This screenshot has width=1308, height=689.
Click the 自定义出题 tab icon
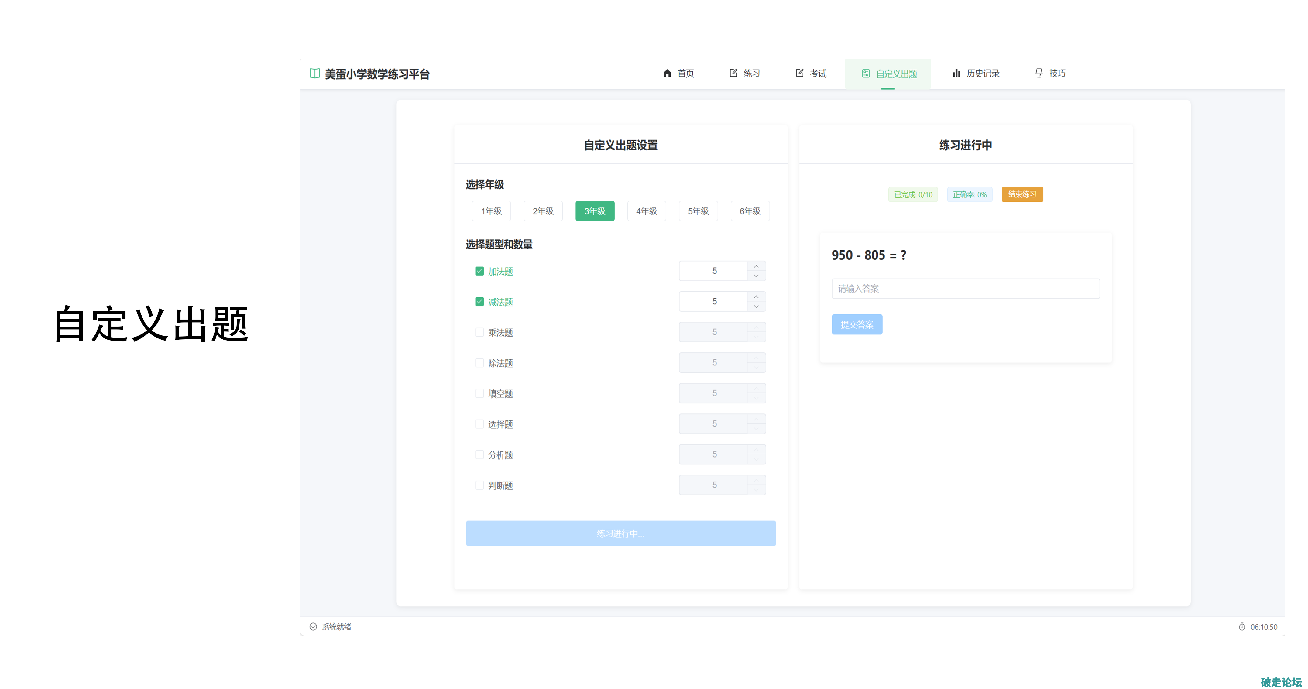(865, 74)
